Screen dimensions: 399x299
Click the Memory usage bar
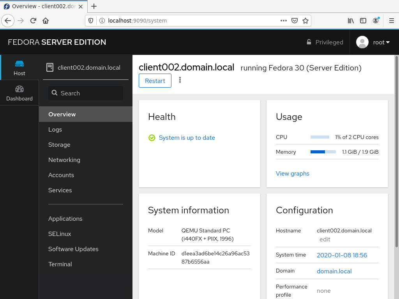coord(323,152)
